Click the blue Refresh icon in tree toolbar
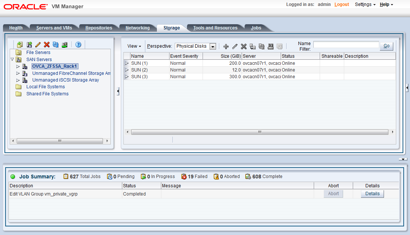Viewport: 410px width, 235px height. coord(55,45)
